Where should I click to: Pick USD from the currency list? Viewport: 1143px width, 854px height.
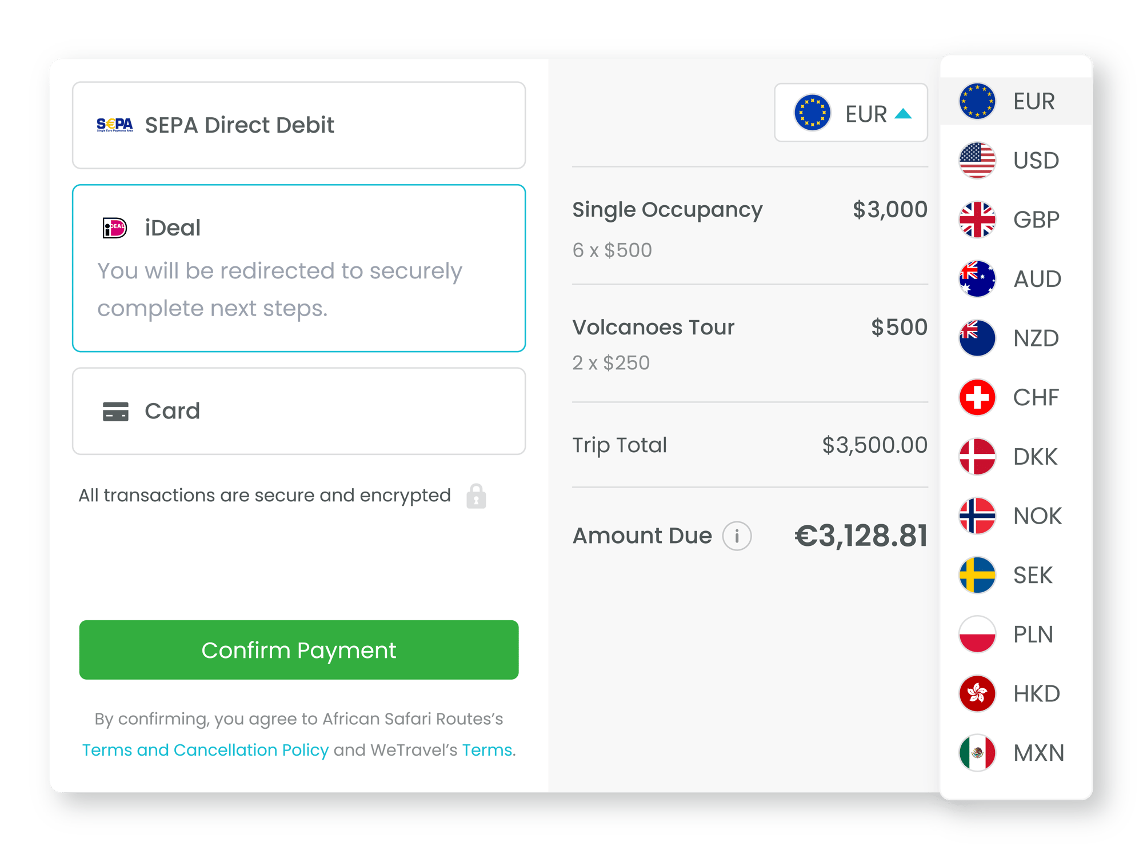pyautogui.click(x=1016, y=161)
